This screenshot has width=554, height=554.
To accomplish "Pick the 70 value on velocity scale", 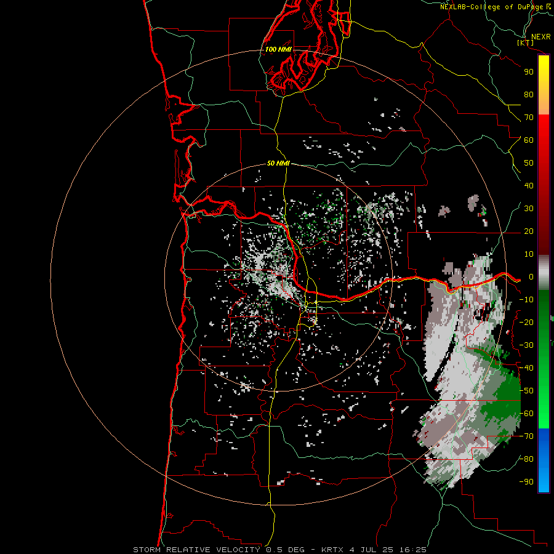I will tap(529, 118).
